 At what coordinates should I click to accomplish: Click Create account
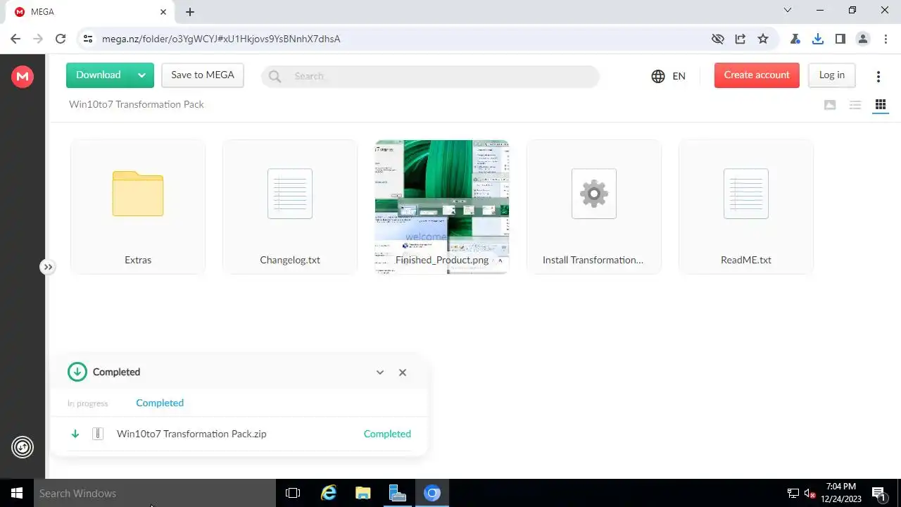757,75
